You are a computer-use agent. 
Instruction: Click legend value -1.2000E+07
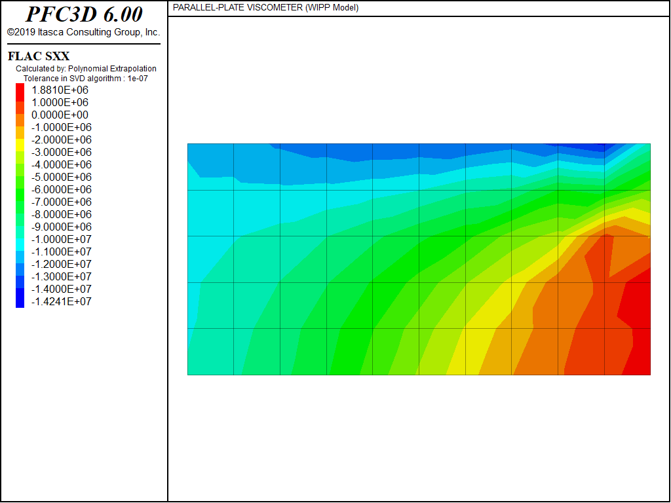(61, 263)
